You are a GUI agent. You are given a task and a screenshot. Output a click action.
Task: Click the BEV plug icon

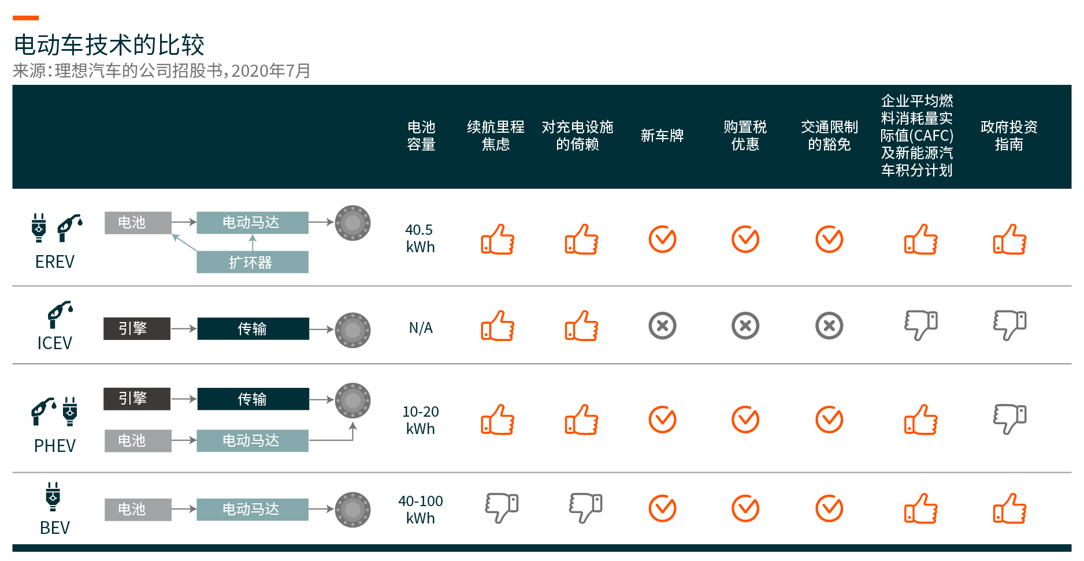pyautogui.click(x=53, y=496)
